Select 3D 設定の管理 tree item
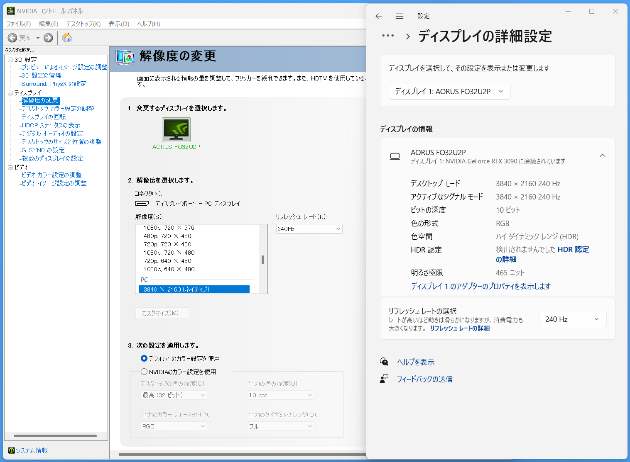Viewport: 630px width, 462px height. [42, 75]
